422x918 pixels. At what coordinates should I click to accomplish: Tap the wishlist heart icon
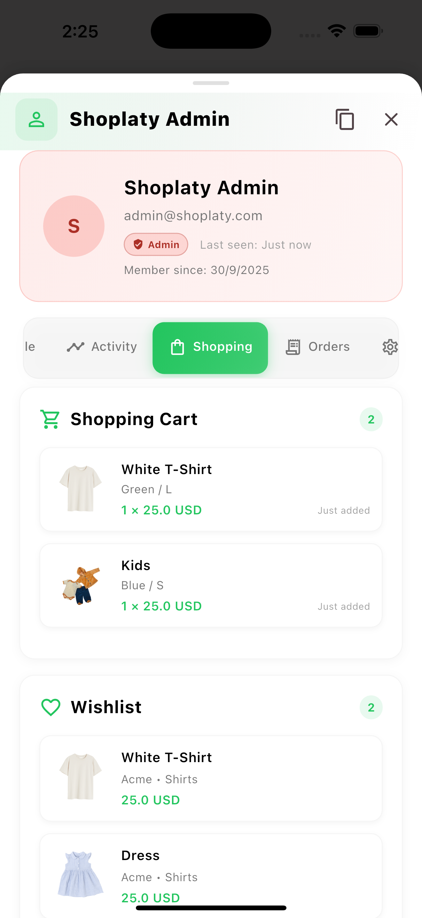(x=51, y=707)
